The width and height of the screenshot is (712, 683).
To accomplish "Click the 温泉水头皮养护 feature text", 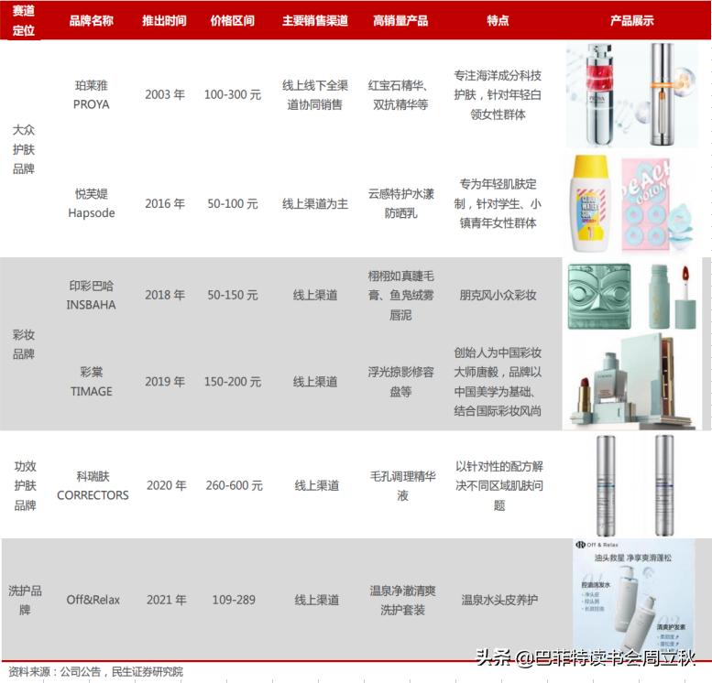I will pyautogui.click(x=499, y=600).
